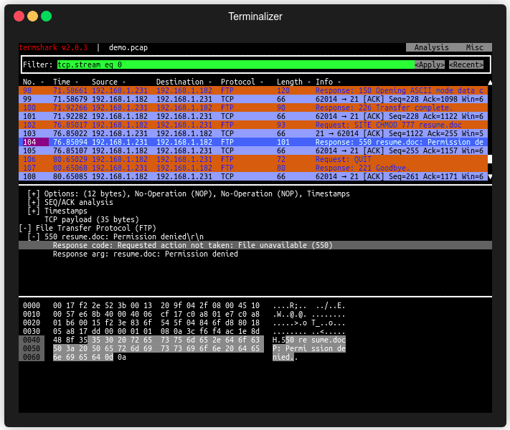Click scroll-down arrow of packet list
This screenshot has height=430, width=510.
[x=490, y=177]
